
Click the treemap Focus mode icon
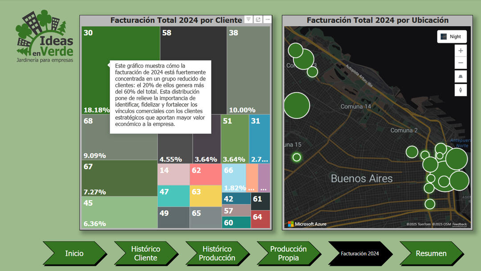pyautogui.click(x=258, y=20)
